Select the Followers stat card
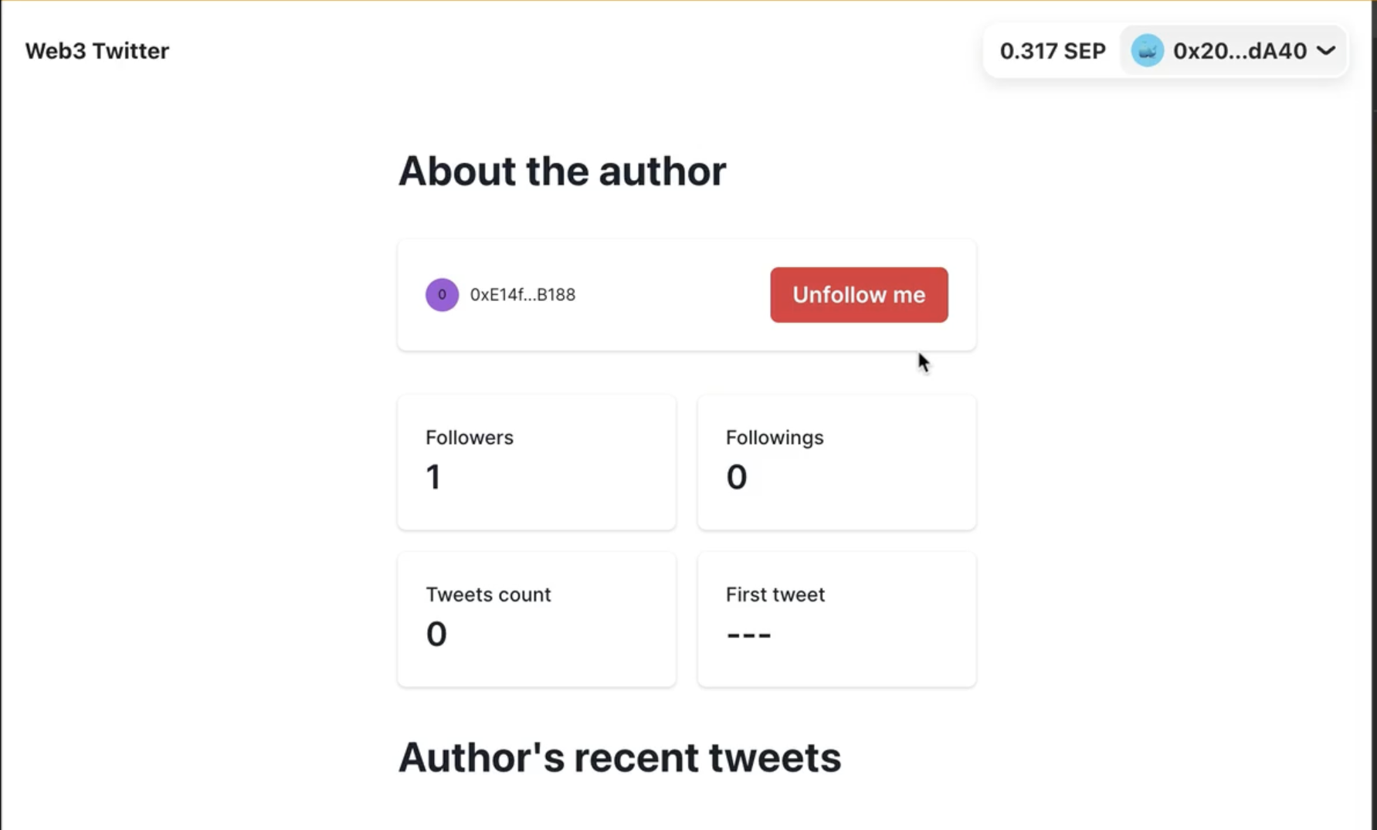 coord(537,462)
